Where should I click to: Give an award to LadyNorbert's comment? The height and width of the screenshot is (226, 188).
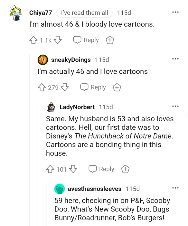click(x=125, y=169)
